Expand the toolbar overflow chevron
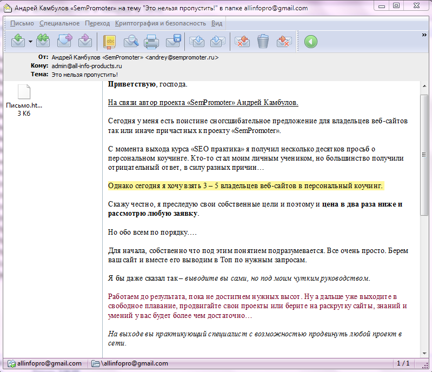432x372 pixels. [x=424, y=35]
